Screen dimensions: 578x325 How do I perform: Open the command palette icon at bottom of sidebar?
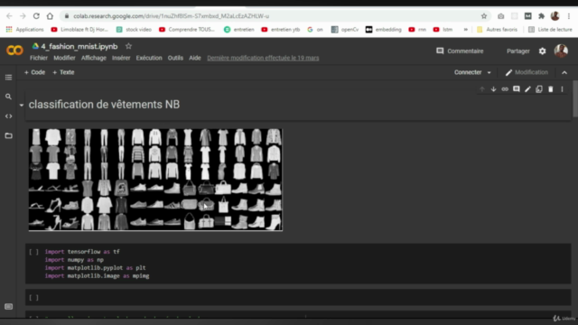8,307
